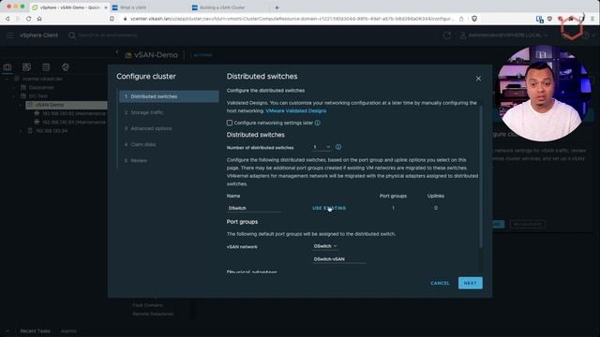Image resolution: width=600 pixels, height=337 pixels.
Task: Enable Configure networking settings later checkbox
Action: coord(230,123)
